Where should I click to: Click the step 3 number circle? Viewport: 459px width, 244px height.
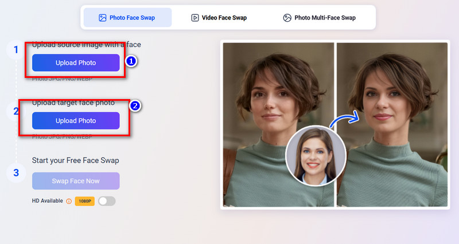click(16, 172)
